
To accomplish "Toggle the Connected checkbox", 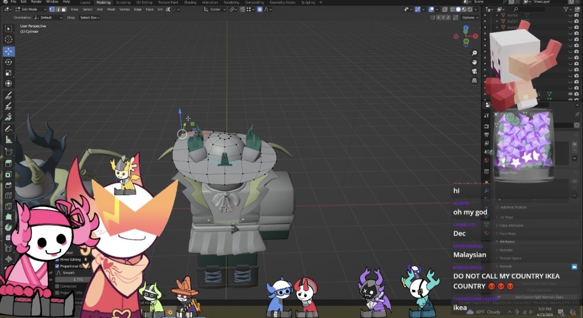I will click(57, 286).
